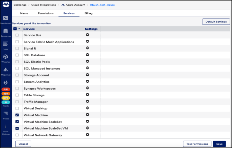Viewport: 232px width, 148px height.
Task: Uncheck Virtual Machine ScaleSet VM checkbox
Action: tap(17, 128)
